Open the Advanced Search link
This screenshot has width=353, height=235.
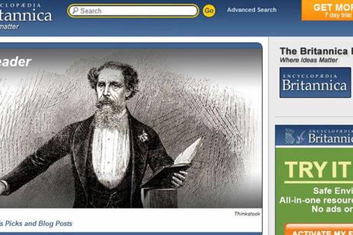click(x=252, y=10)
